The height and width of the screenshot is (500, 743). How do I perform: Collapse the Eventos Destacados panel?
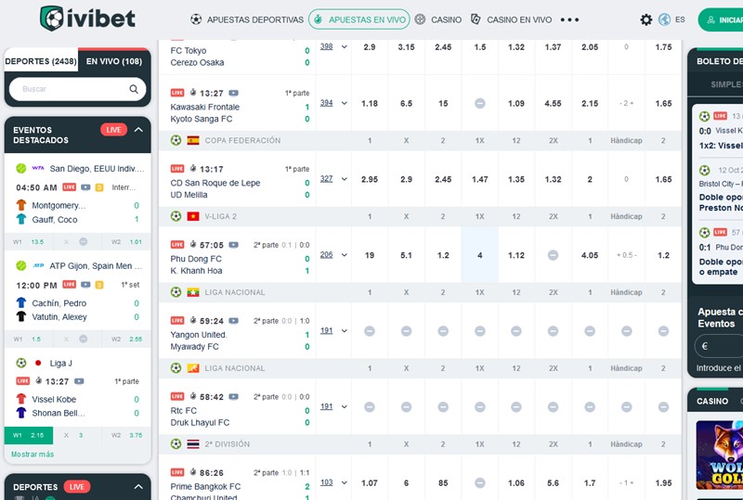pos(138,130)
